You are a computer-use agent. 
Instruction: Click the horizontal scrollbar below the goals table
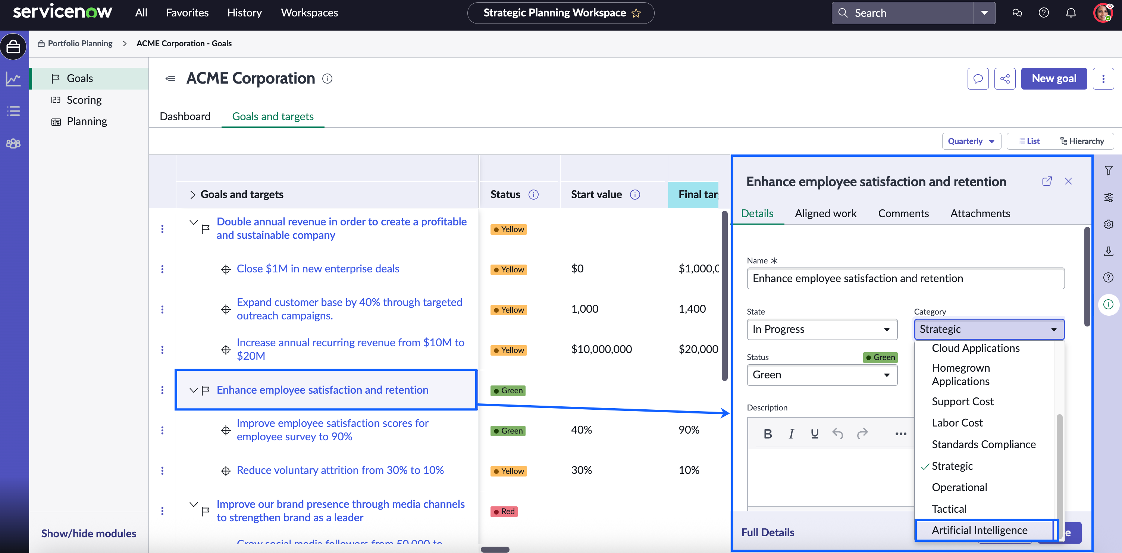[495, 549]
